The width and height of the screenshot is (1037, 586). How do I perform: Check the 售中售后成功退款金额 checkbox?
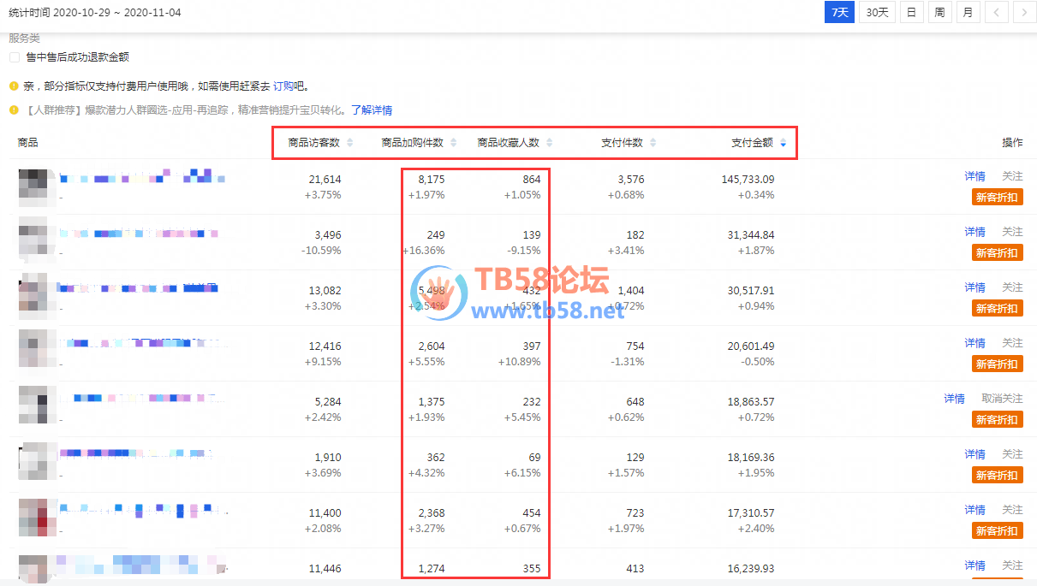coord(15,57)
